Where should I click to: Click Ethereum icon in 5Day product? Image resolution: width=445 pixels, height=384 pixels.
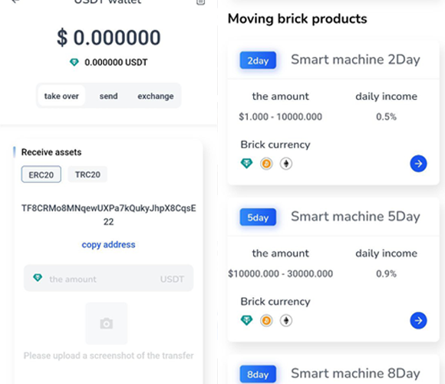(286, 321)
